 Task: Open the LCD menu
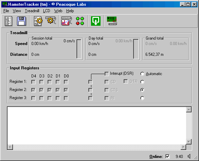(47, 11)
